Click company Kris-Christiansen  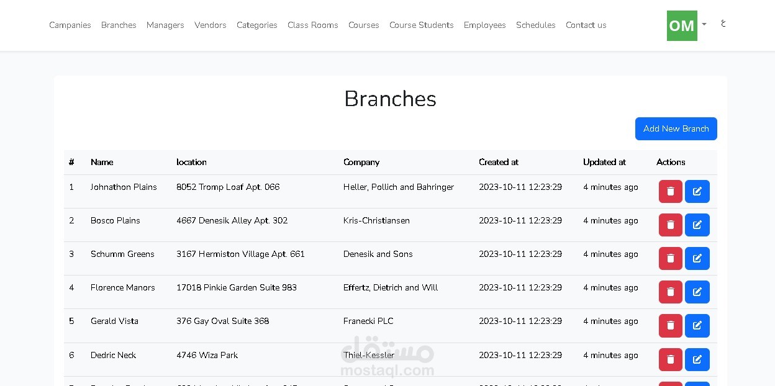pyautogui.click(x=376, y=220)
